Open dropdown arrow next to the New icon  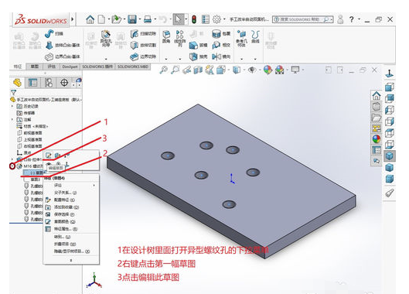click(x=108, y=19)
